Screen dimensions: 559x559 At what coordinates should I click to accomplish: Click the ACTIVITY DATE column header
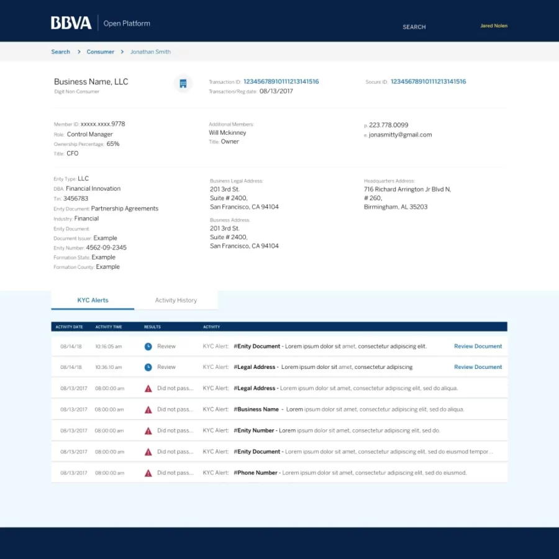point(70,326)
